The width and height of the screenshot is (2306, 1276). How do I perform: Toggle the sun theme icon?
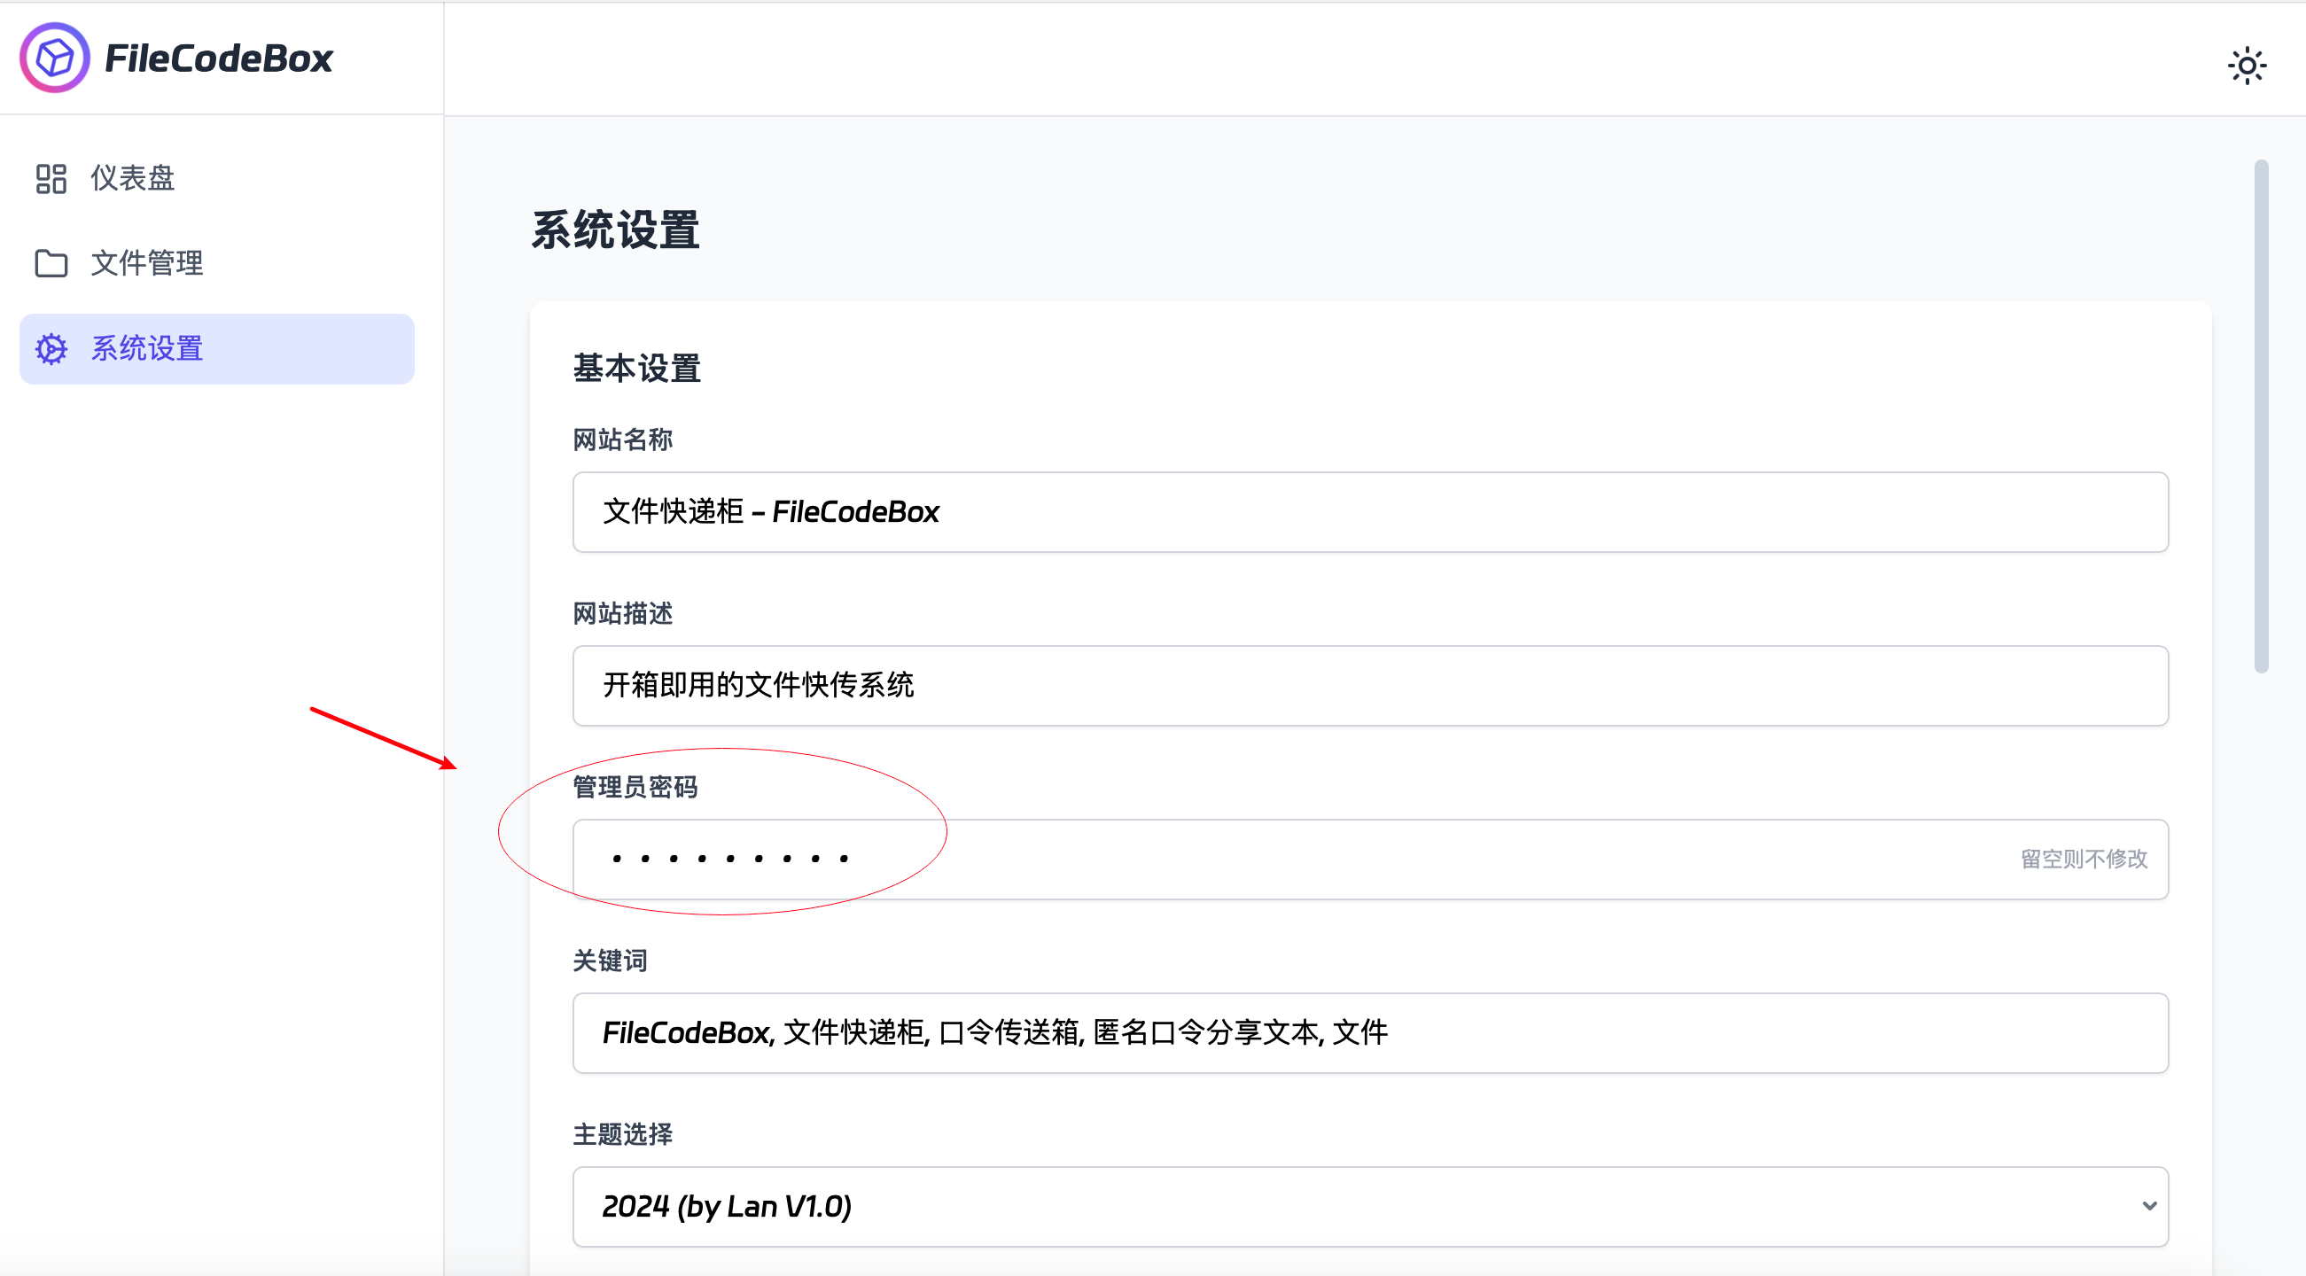point(2246,66)
